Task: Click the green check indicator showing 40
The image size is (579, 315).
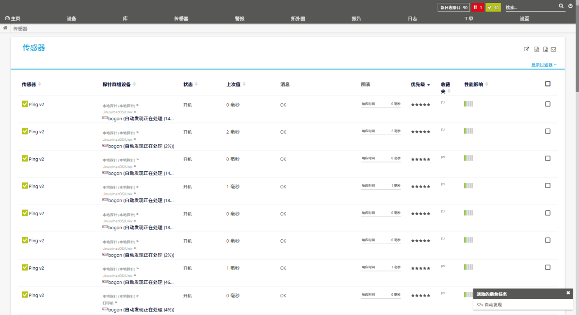Action: [x=493, y=7]
